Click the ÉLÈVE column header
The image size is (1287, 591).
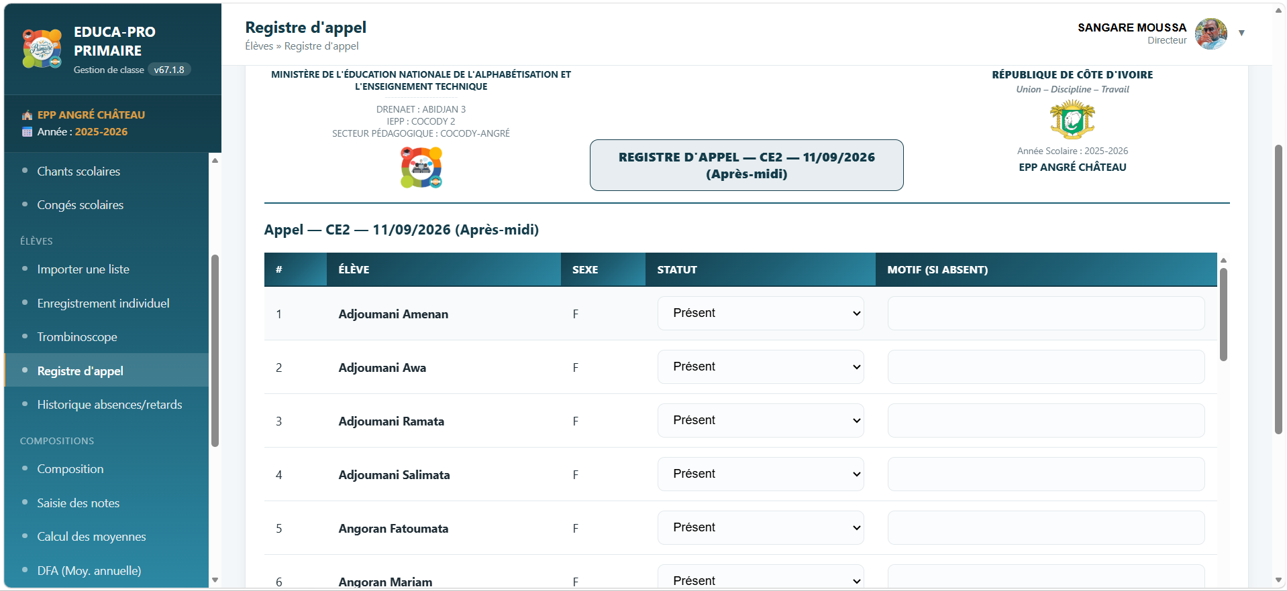(x=444, y=269)
